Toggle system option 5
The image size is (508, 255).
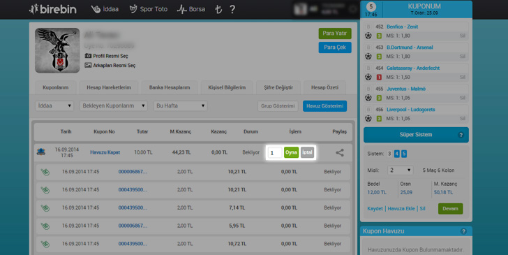404,154
